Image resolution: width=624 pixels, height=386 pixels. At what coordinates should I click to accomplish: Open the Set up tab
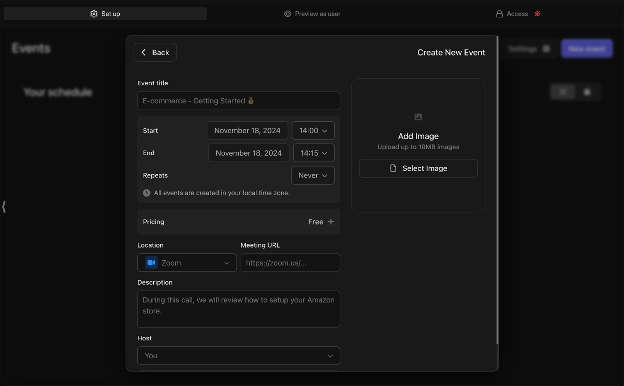[105, 14]
